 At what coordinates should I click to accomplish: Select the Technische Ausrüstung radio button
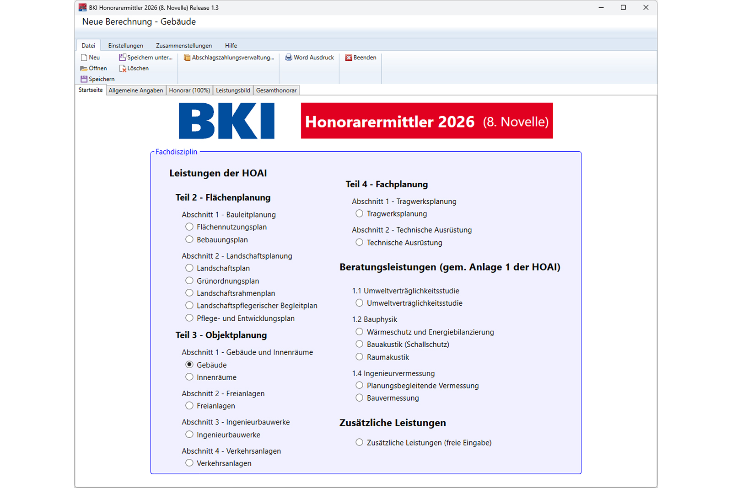[360, 243]
